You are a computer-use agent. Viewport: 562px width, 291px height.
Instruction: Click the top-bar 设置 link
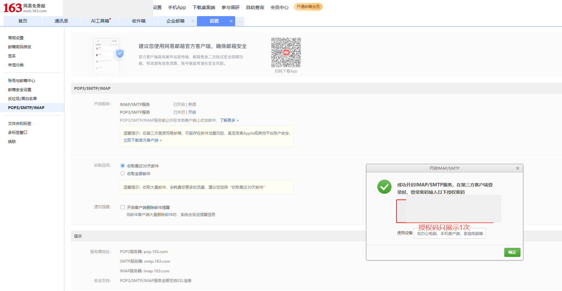157,7
